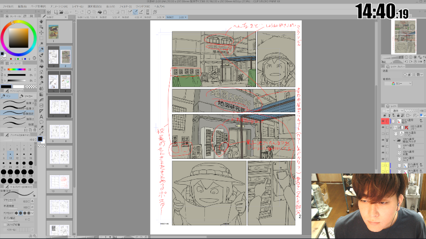Select the rectangle Selection area tool
Image resolution: width=426 pixels, height=239 pixels.
[x=41, y=38]
